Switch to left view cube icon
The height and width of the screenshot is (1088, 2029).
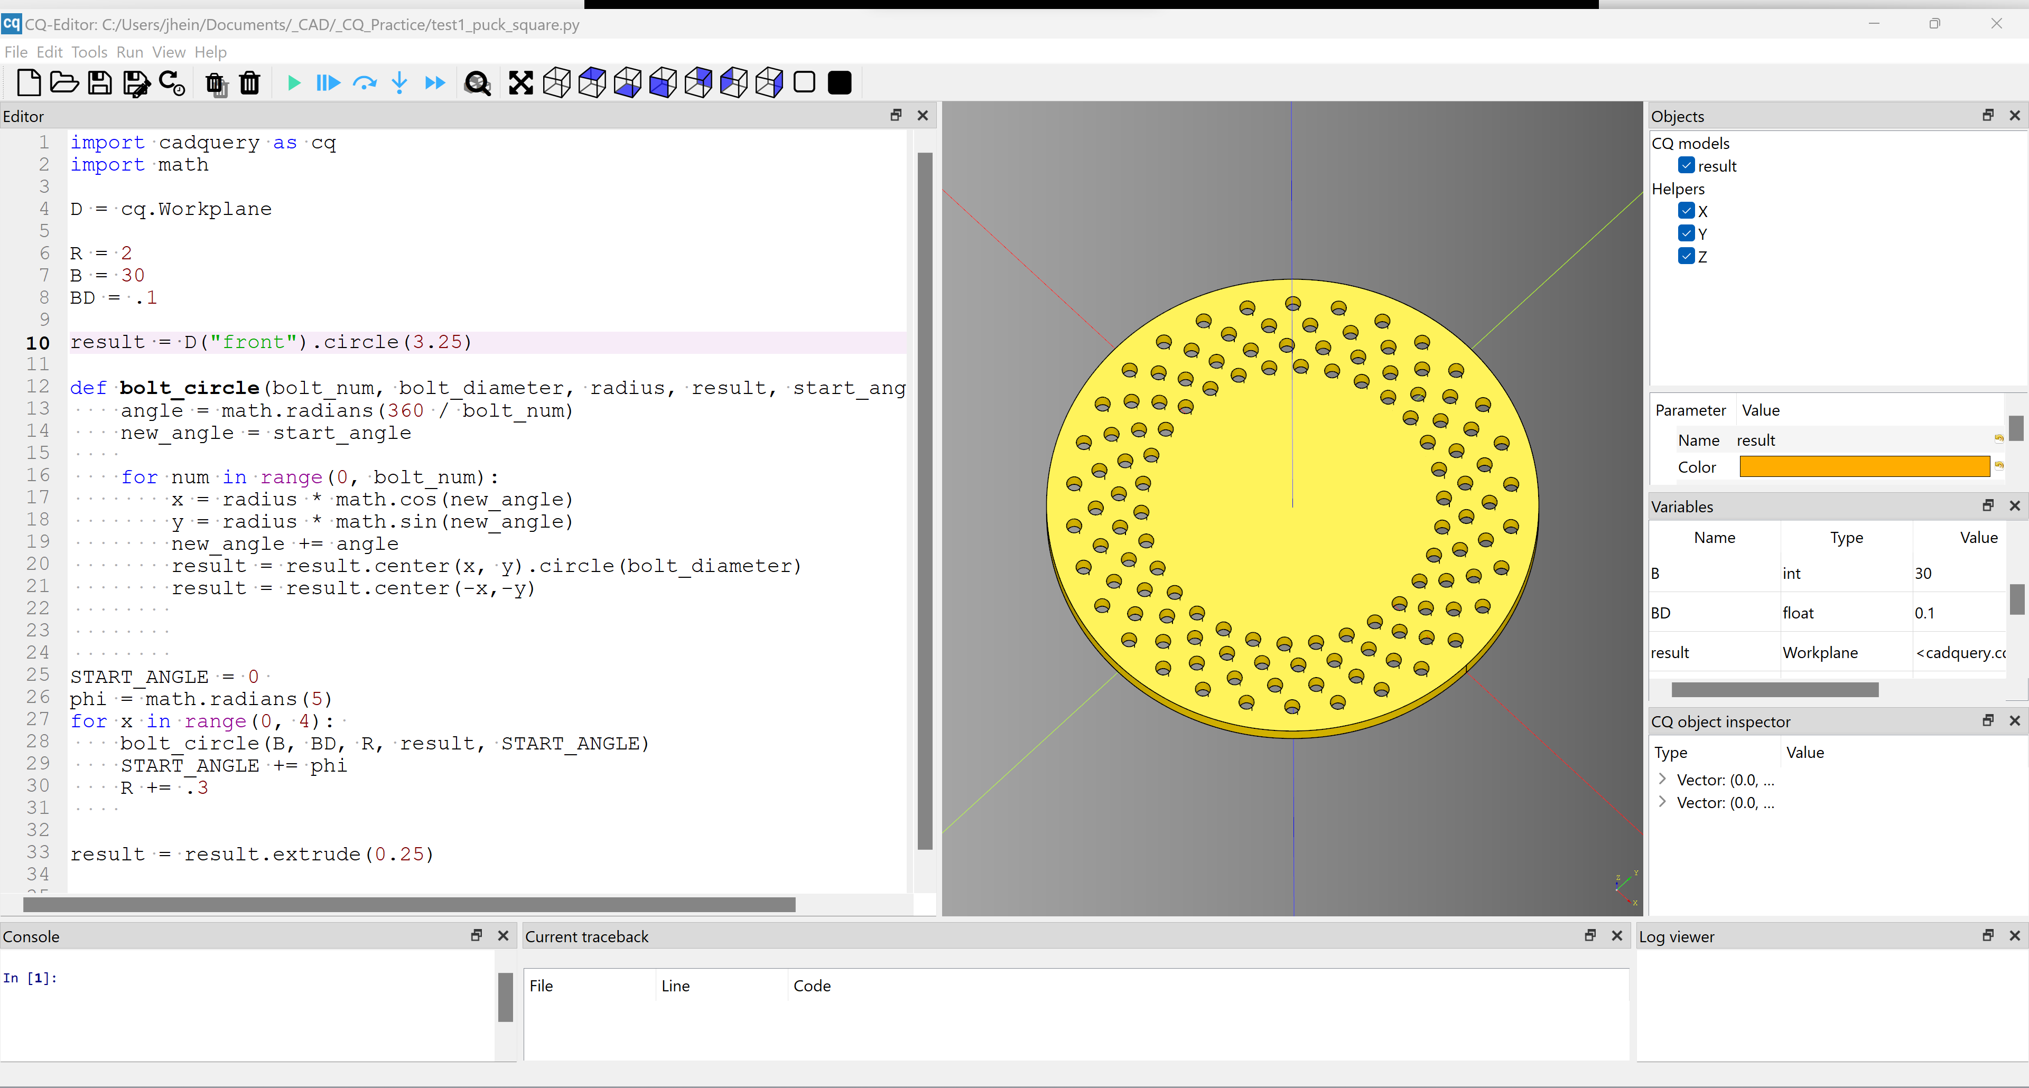734,83
